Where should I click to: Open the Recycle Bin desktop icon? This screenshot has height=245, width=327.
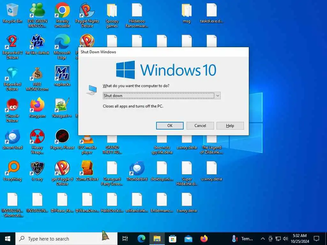[12, 13]
